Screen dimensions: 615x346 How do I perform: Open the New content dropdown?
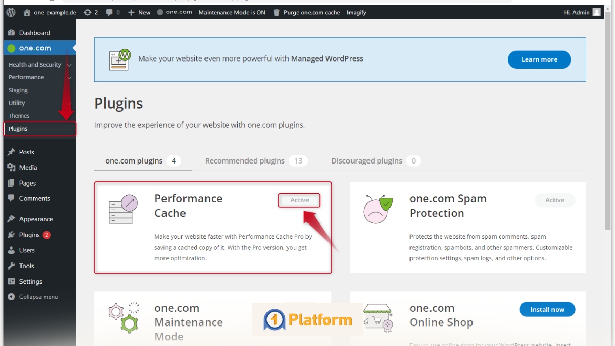[x=139, y=12]
